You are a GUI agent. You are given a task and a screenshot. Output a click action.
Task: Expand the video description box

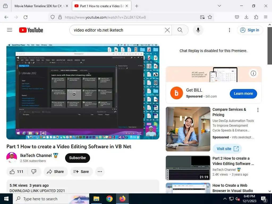(x=83, y=187)
